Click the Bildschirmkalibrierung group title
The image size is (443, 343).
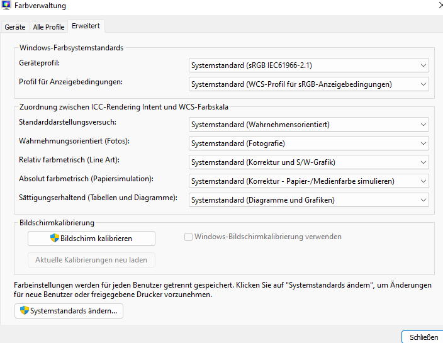click(57, 223)
